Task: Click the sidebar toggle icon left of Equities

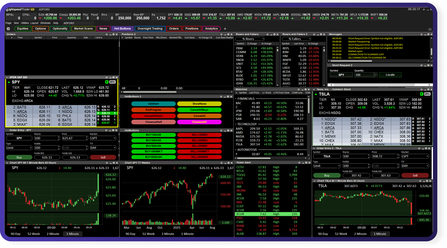Action: [x=8, y=29]
